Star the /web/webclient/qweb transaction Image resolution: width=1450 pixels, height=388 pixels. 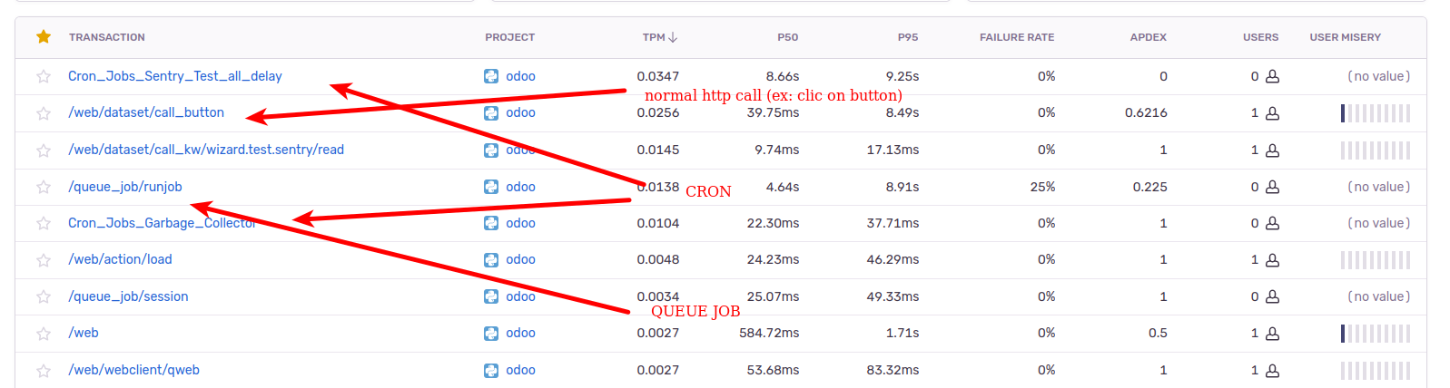(x=44, y=371)
